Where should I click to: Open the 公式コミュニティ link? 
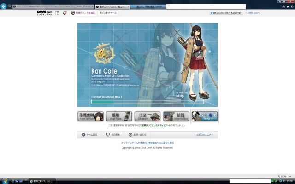tap(204, 135)
